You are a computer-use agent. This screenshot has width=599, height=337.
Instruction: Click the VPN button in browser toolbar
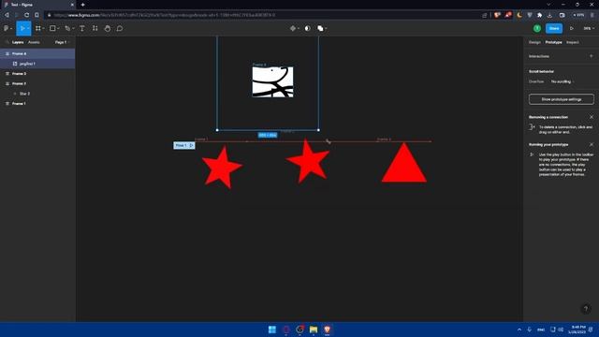pos(578,15)
